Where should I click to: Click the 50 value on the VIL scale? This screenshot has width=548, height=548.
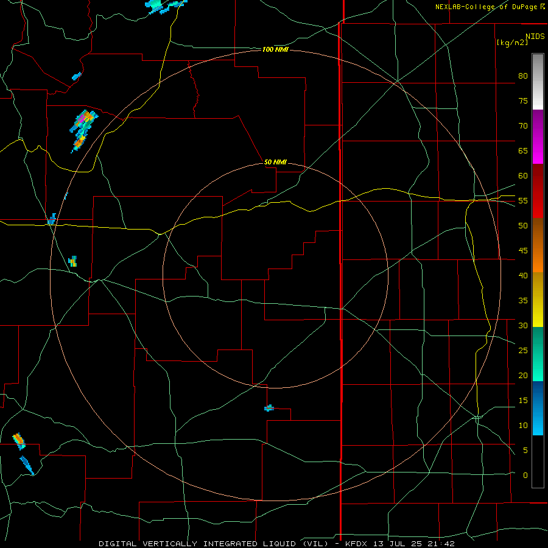523,225
